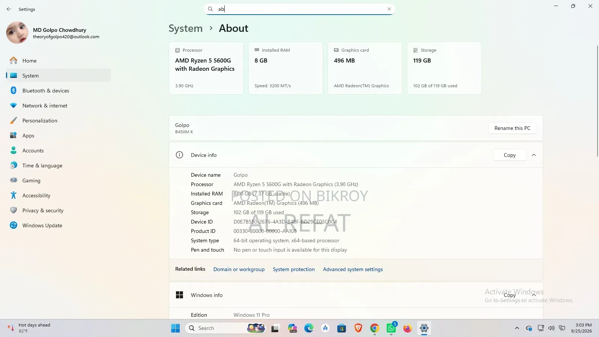Image resolution: width=599 pixels, height=337 pixels.
Task: Copy the Device info details
Action: click(510, 155)
